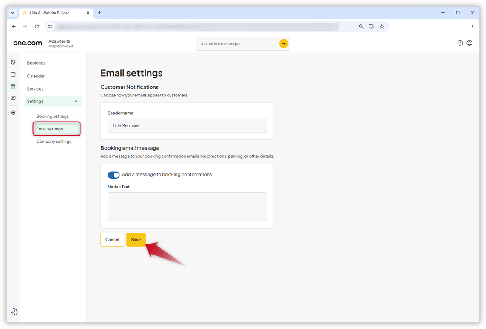The height and width of the screenshot is (329, 486).
Task: Open the shop storefront icon in left rail
Action: coord(13,74)
